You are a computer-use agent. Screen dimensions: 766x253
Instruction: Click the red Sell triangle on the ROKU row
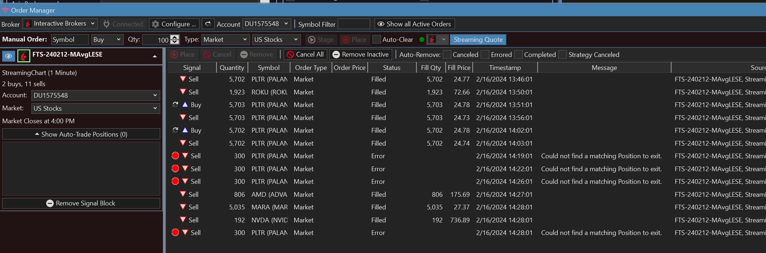coord(183,92)
